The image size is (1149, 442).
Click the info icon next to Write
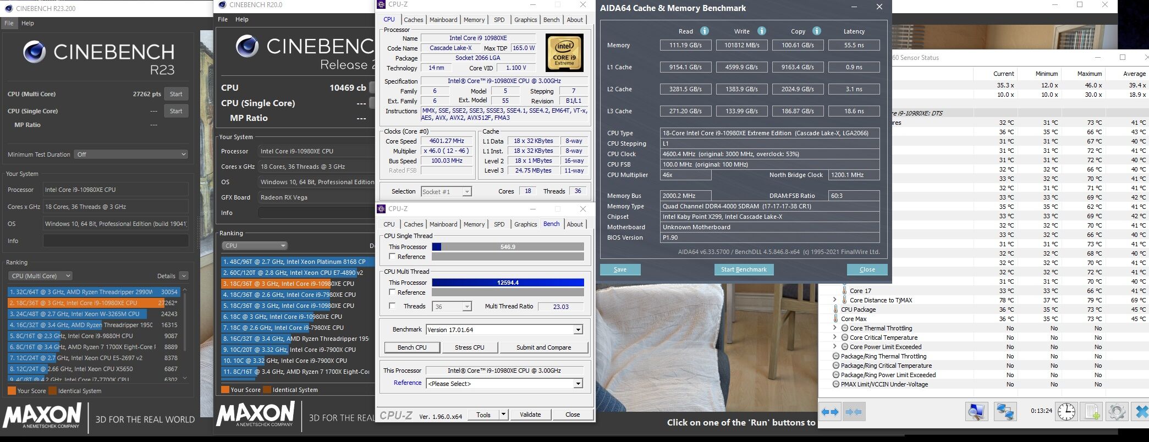pyautogui.click(x=761, y=31)
